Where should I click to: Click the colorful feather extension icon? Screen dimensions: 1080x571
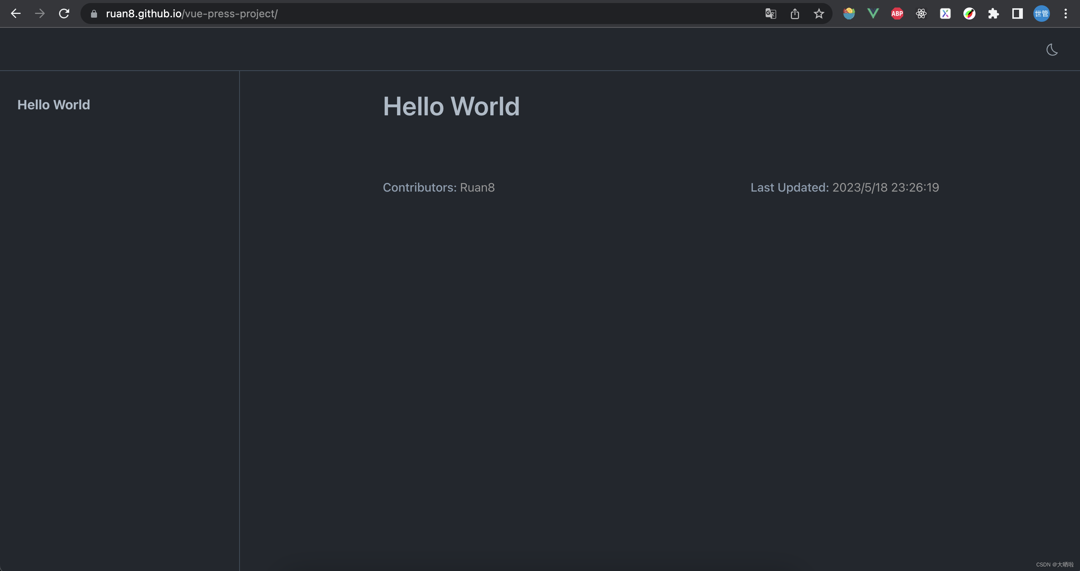[x=969, y=14]
